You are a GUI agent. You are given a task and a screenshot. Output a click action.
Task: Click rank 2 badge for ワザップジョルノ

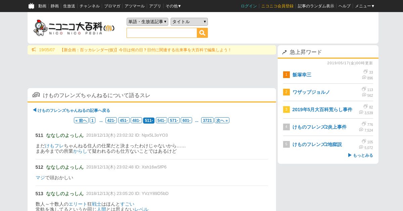click(286, 92)
